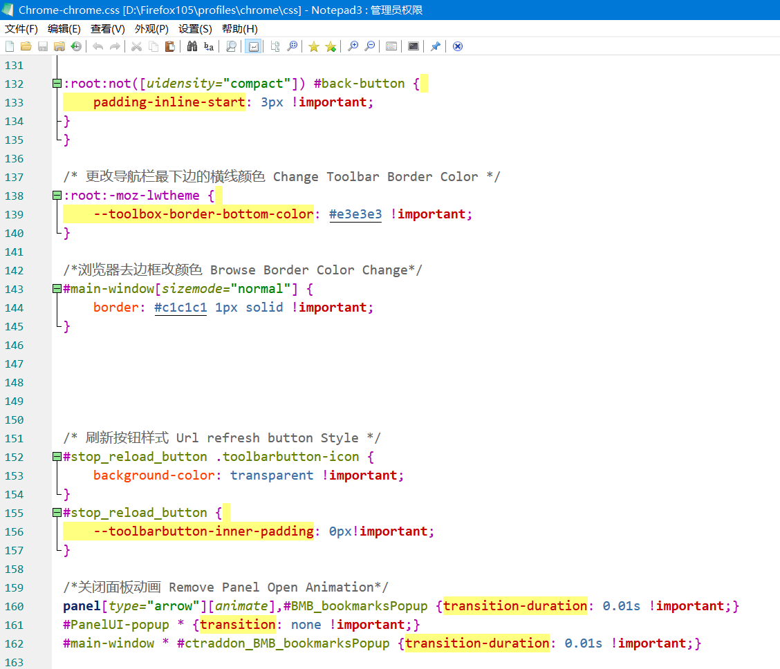
Task: Click the Notepad3 title bar app icon
Action: click(8, 10)
